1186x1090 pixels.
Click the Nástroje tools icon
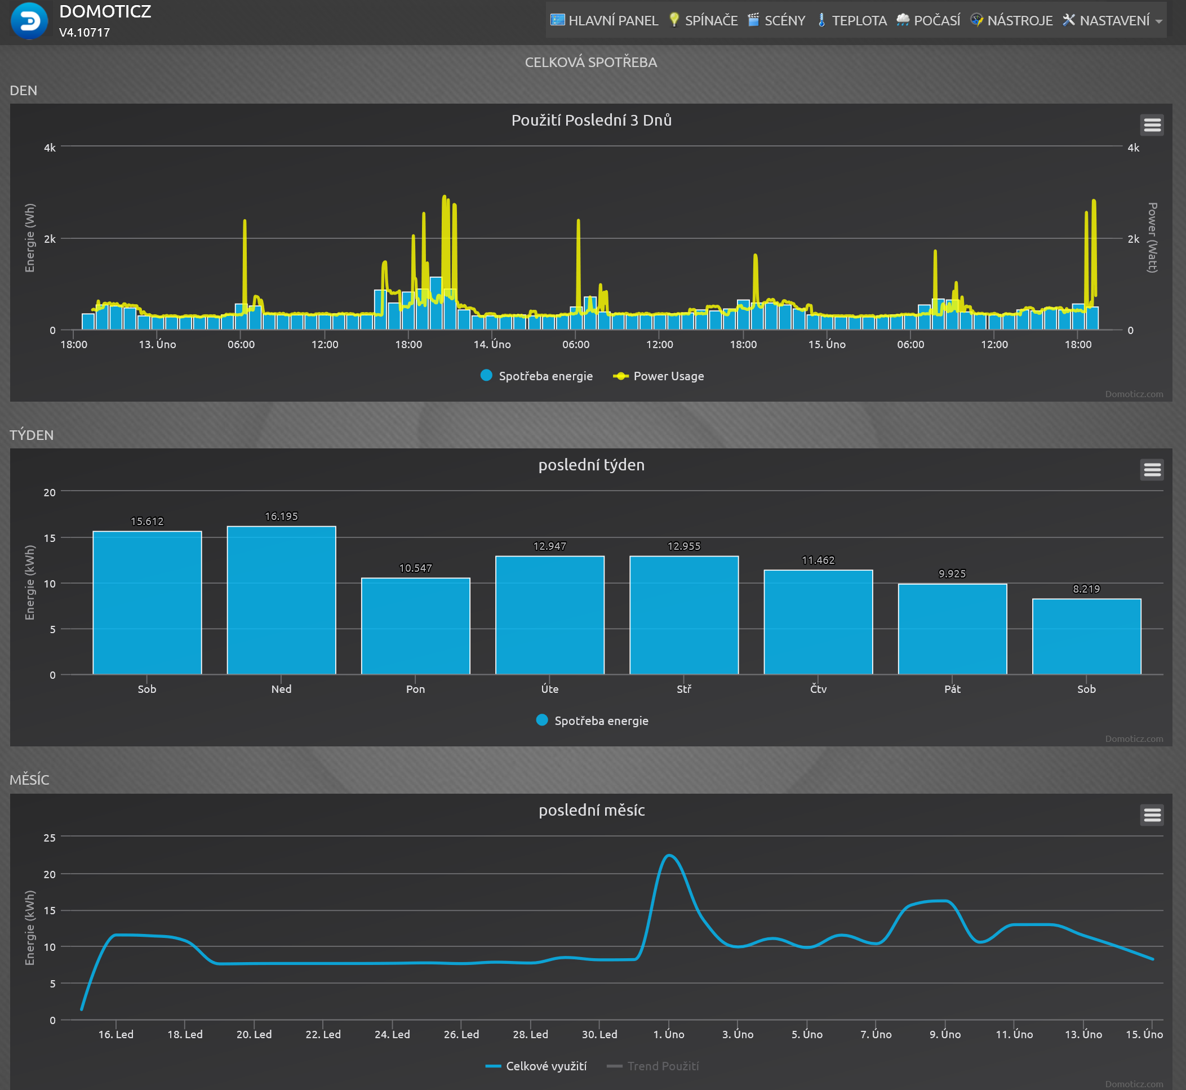[976, 20]
